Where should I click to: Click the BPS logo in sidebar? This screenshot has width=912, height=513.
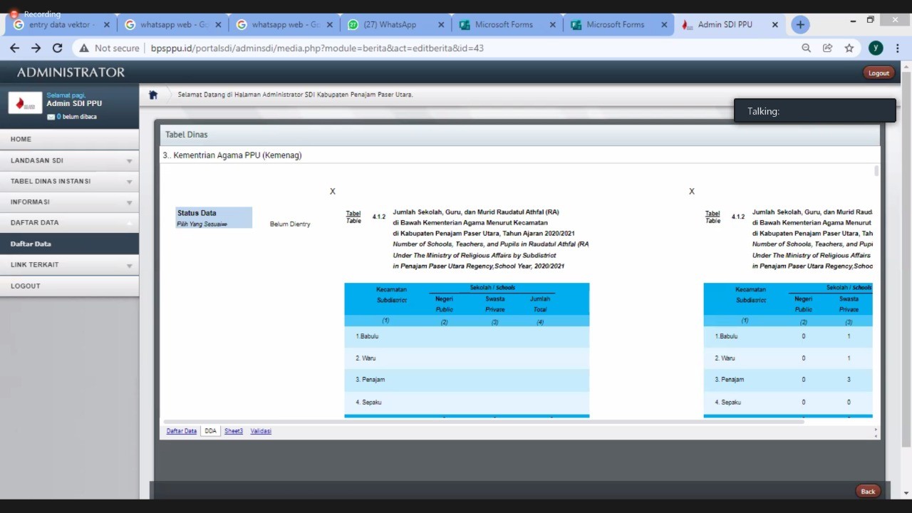25,104
